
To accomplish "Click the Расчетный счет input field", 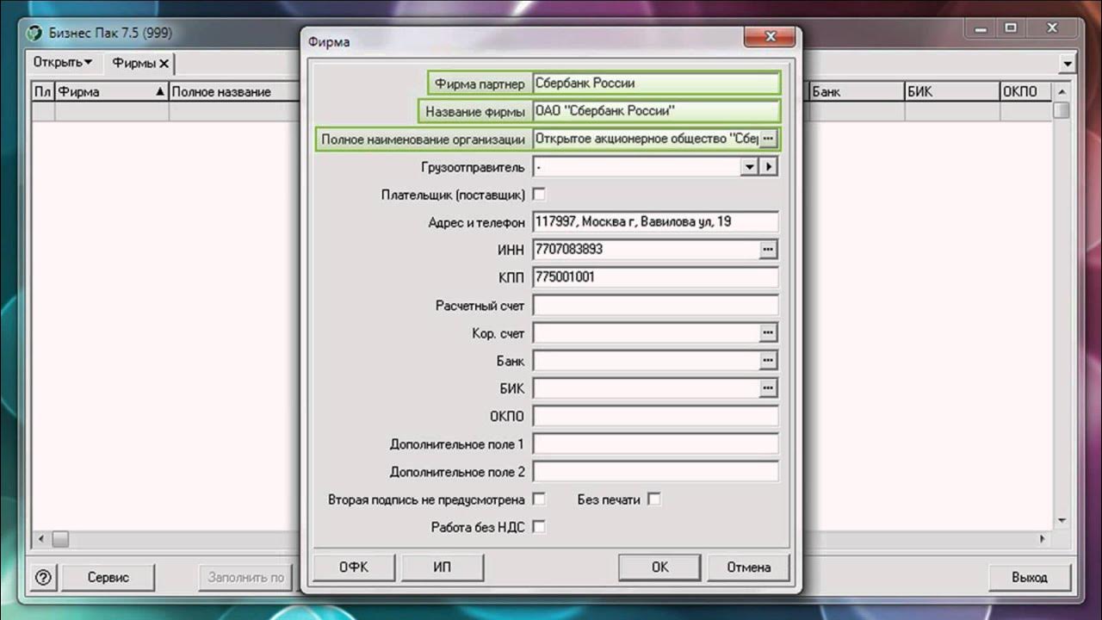I will coord(656,305).
